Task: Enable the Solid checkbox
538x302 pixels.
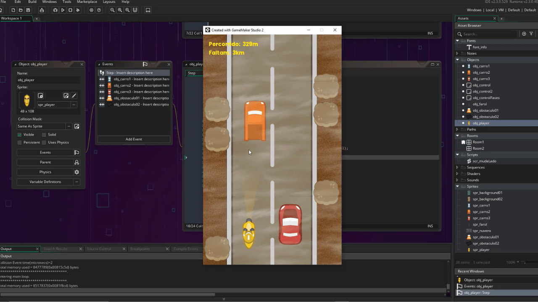Action: (x=44, y=135)
